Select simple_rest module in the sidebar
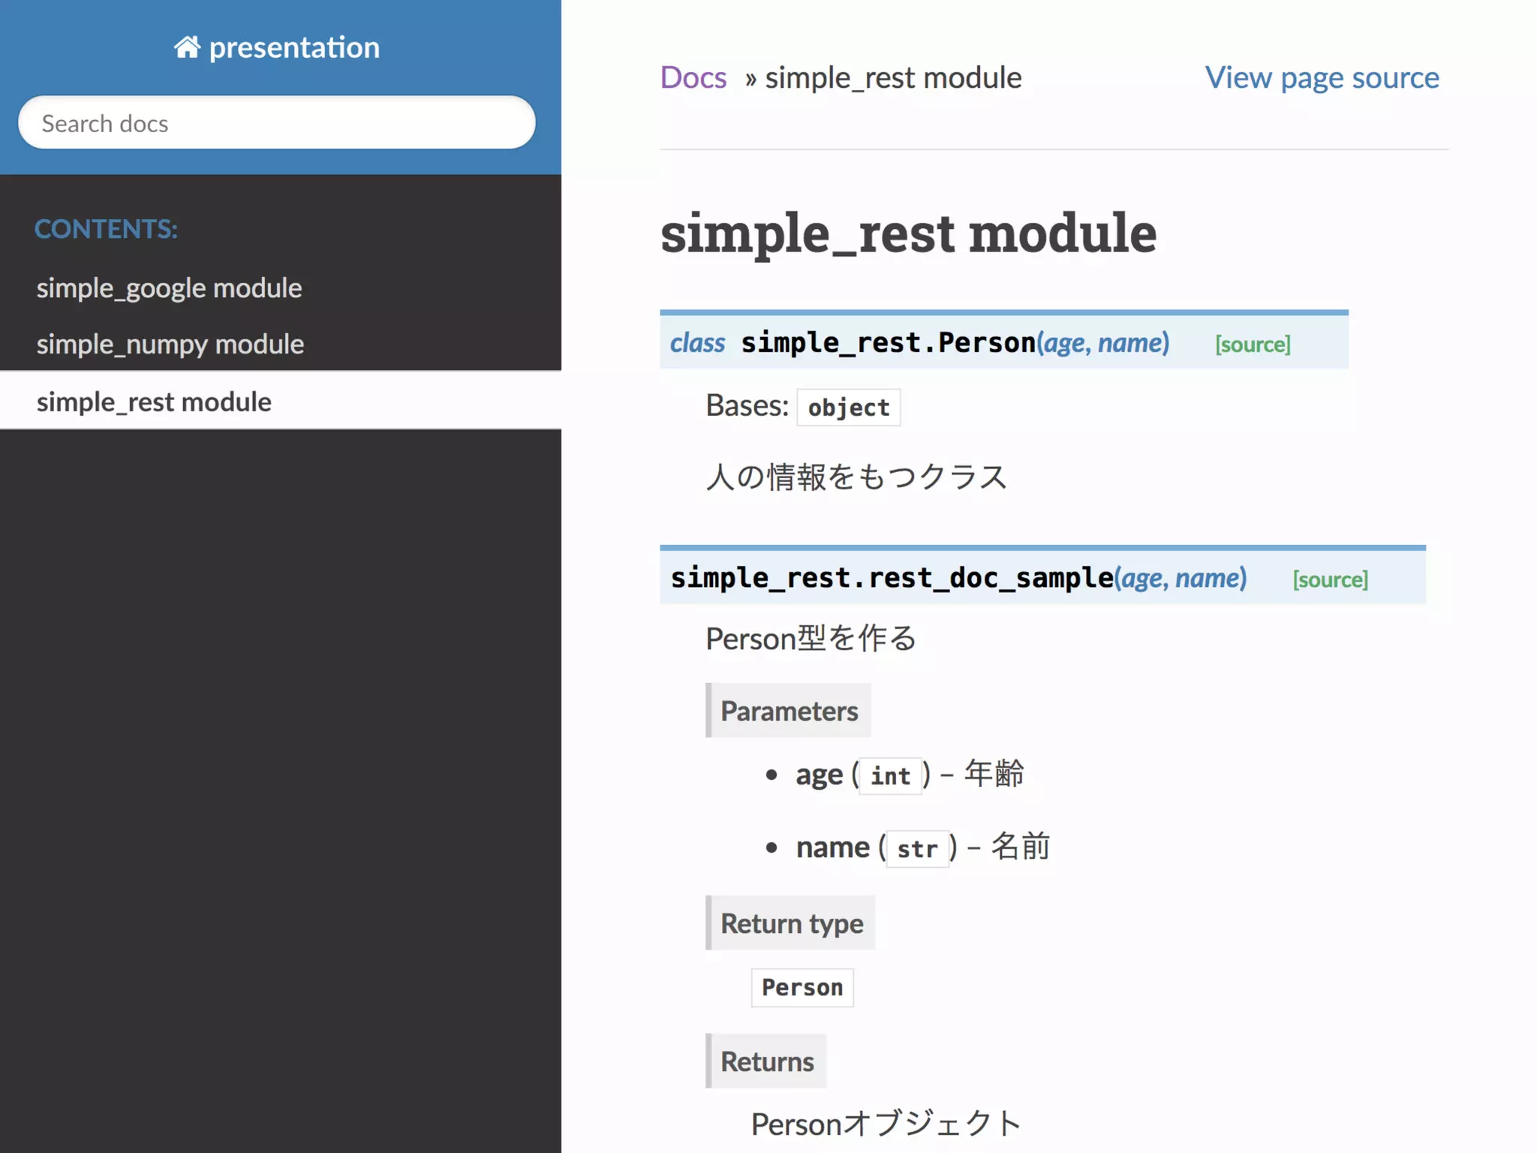 154,402
